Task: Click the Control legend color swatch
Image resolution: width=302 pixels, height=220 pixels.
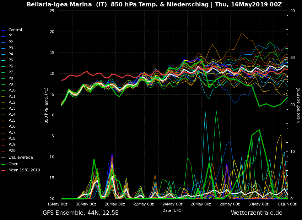Action: (4, 31)
